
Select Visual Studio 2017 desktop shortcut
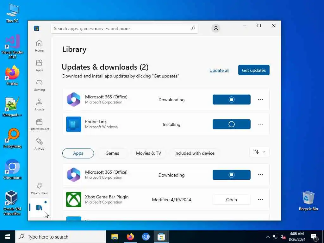[x=12, y=47]
